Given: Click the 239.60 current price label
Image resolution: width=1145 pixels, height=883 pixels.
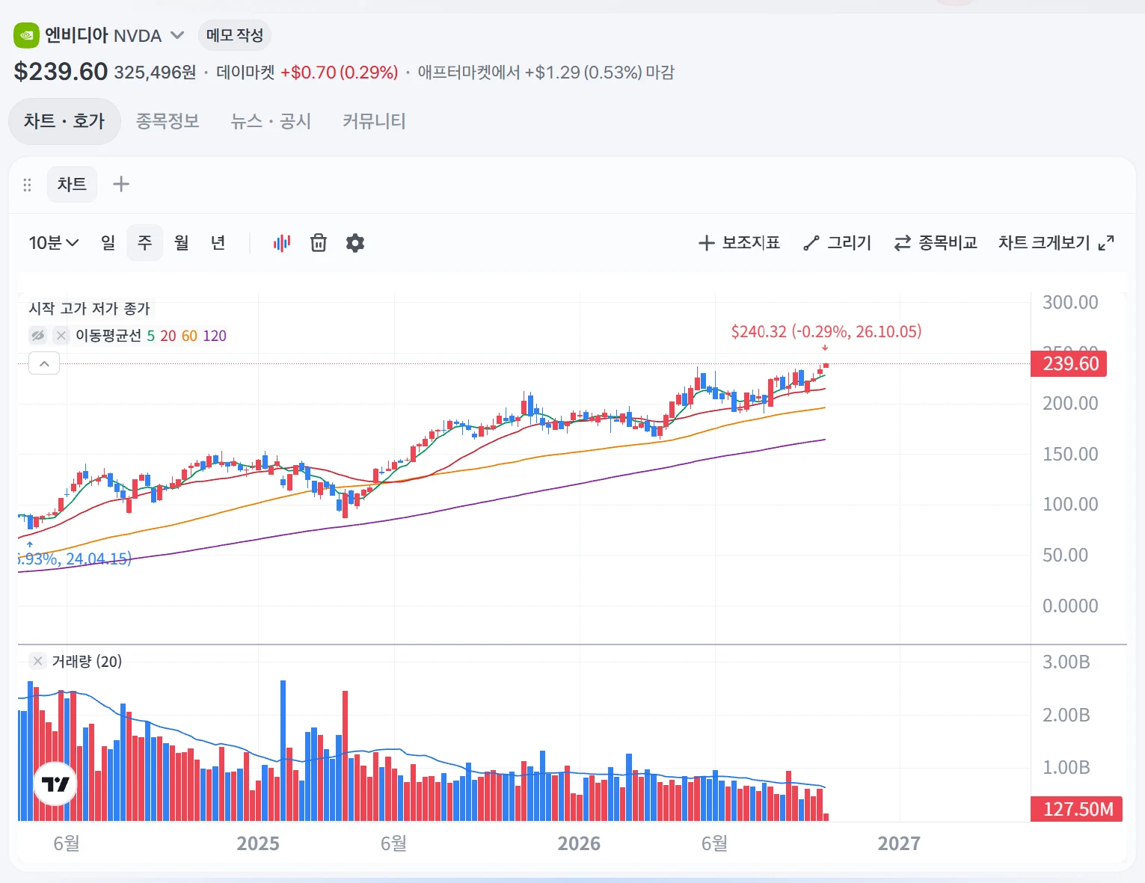Looking at the screenshot, I should (x=1069, y=364).
